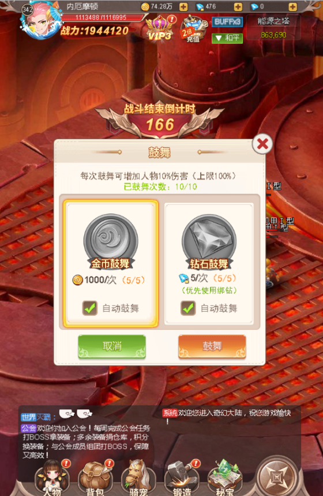The width and height of the screenshot is (323, 496).
Task: Select the 钻石鼓舞 option card
Action: [209, 263]
